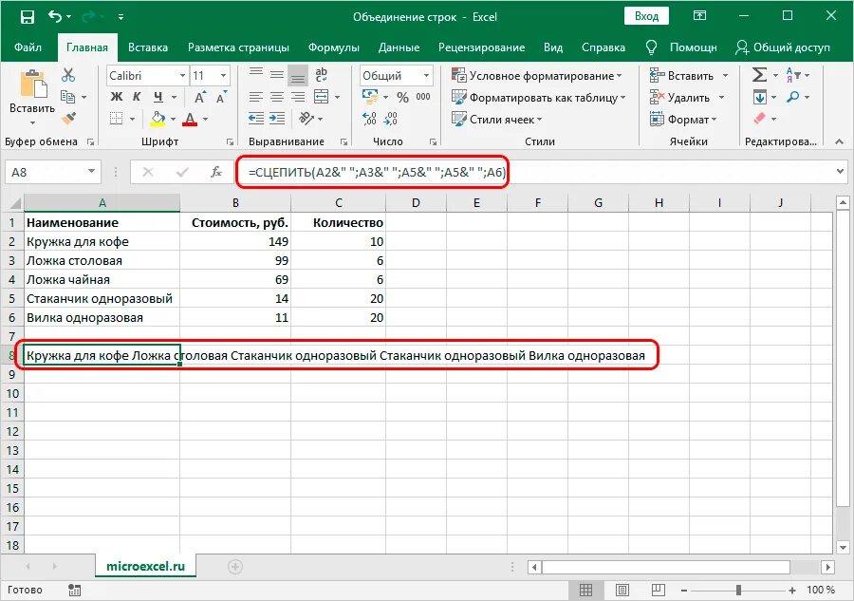854x601 pixels.
Task: Click the Fill down icon
Action: (x=760, y=97)
